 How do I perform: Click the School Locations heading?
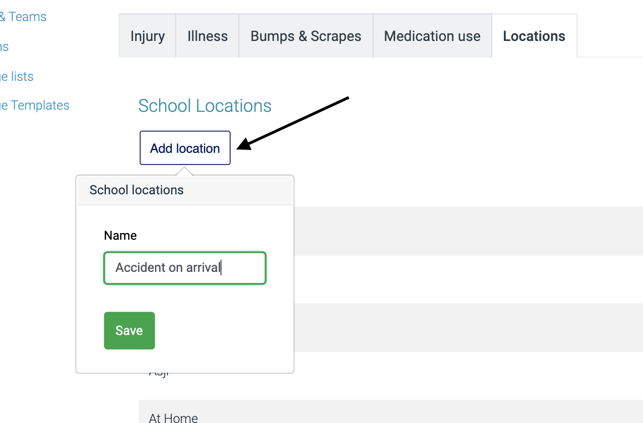tap(205, 106)
